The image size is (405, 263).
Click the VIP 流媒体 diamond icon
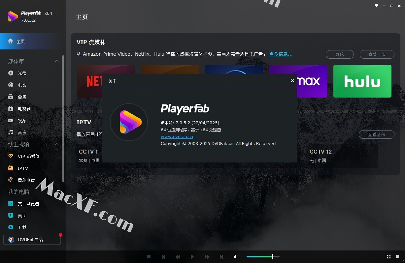[x=11, y=156]
